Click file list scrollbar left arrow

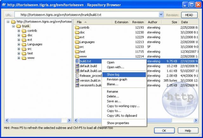coord(76,120)
